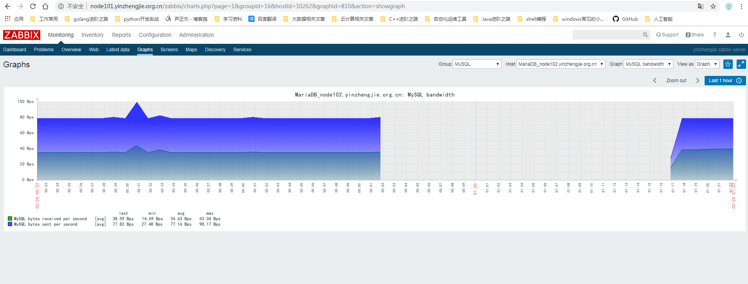The width and height of the screenshot is (748, 284).
Task: Bookmark this page with star icon
Action: 713,6
